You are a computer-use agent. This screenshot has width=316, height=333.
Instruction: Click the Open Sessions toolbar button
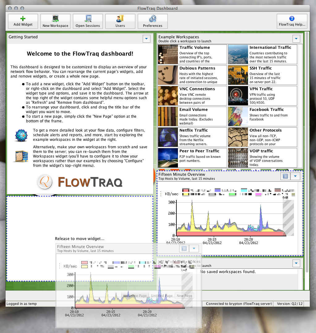pyautogui.click(x=88, y=21)
